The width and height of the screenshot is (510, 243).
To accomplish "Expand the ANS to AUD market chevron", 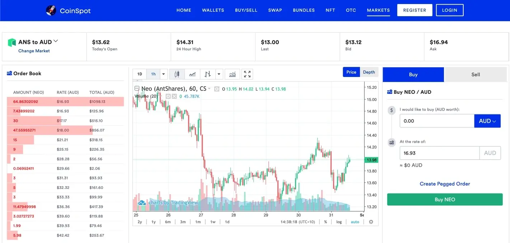I will click(x=56, y=41).
